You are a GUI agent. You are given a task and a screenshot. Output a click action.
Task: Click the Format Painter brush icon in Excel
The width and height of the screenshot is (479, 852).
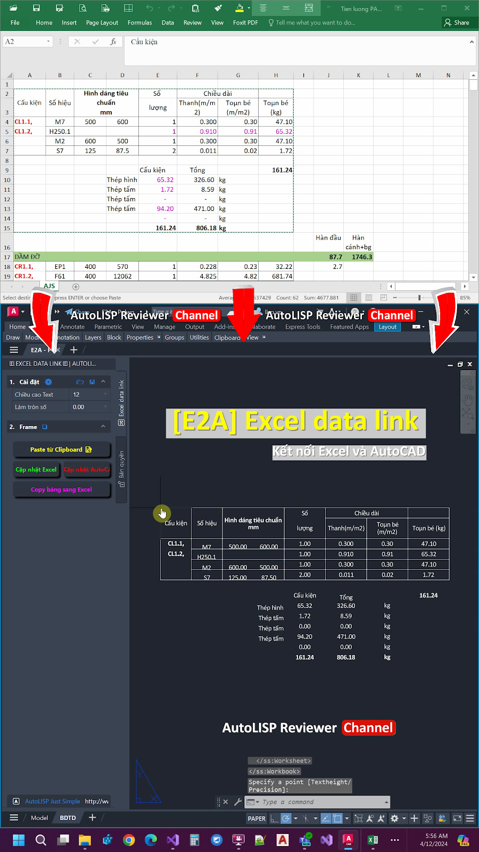[218, 8]
